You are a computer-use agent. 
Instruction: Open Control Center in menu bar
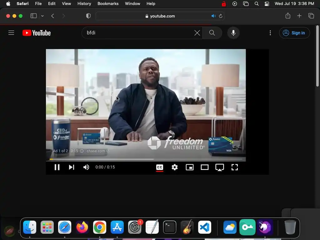point(267,4)
